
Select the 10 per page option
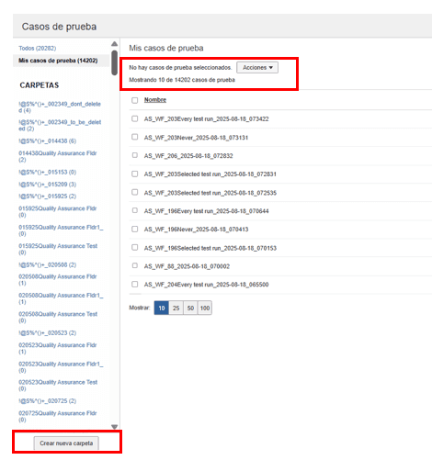click(162, 308)
